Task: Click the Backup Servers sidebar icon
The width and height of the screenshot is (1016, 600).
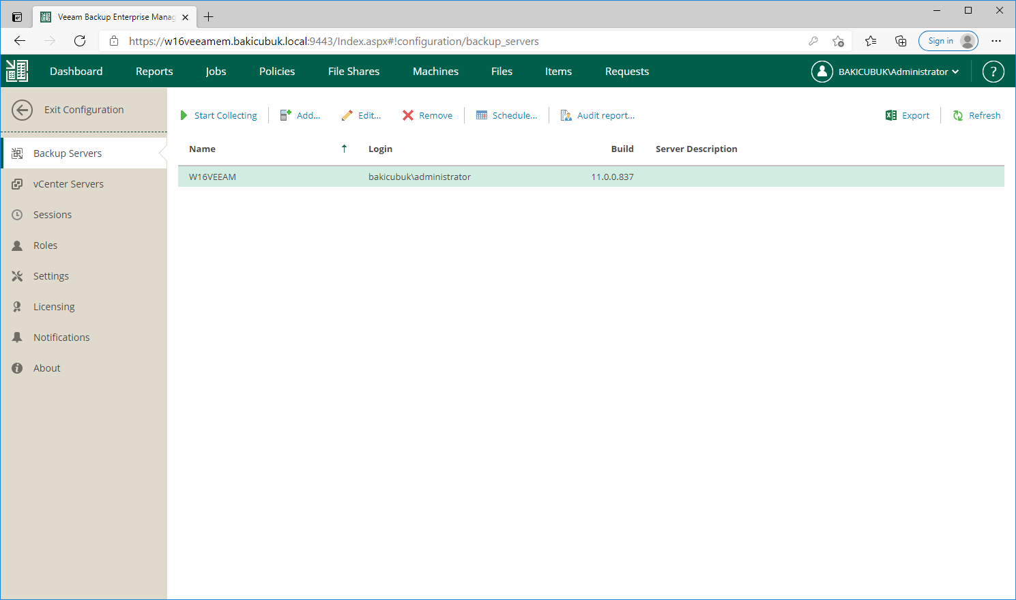Action: click(x=17, y=153)
